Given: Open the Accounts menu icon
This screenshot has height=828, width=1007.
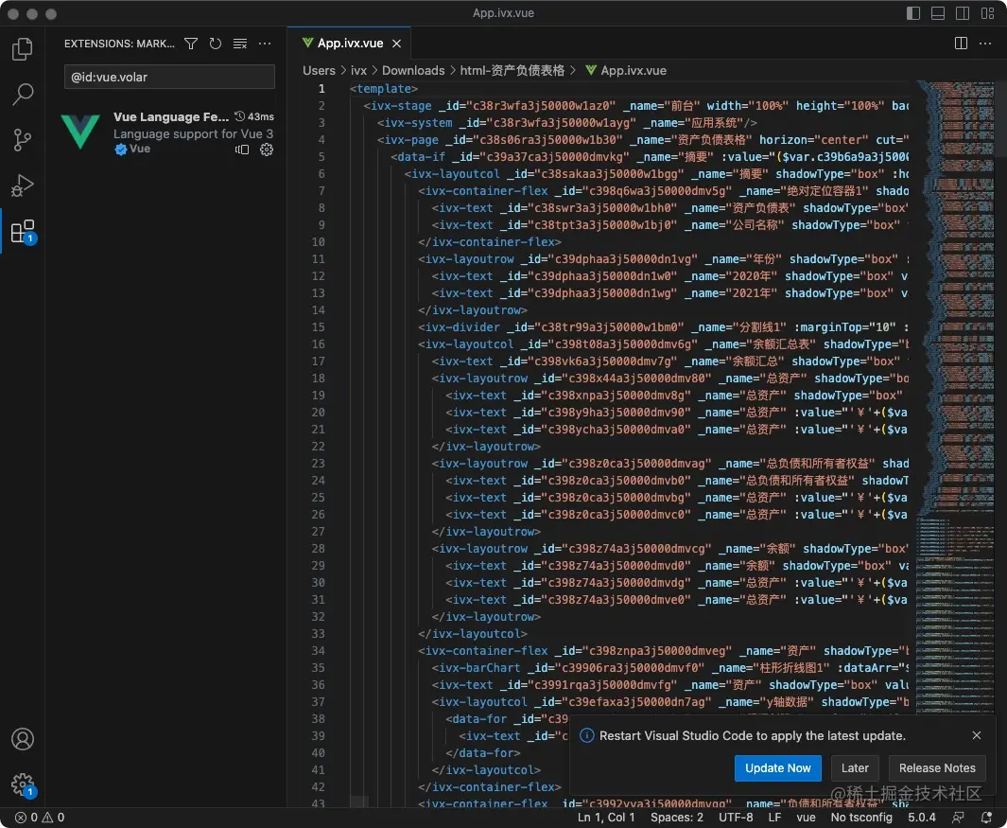Looking at the screenshot, I should (23, 739).
